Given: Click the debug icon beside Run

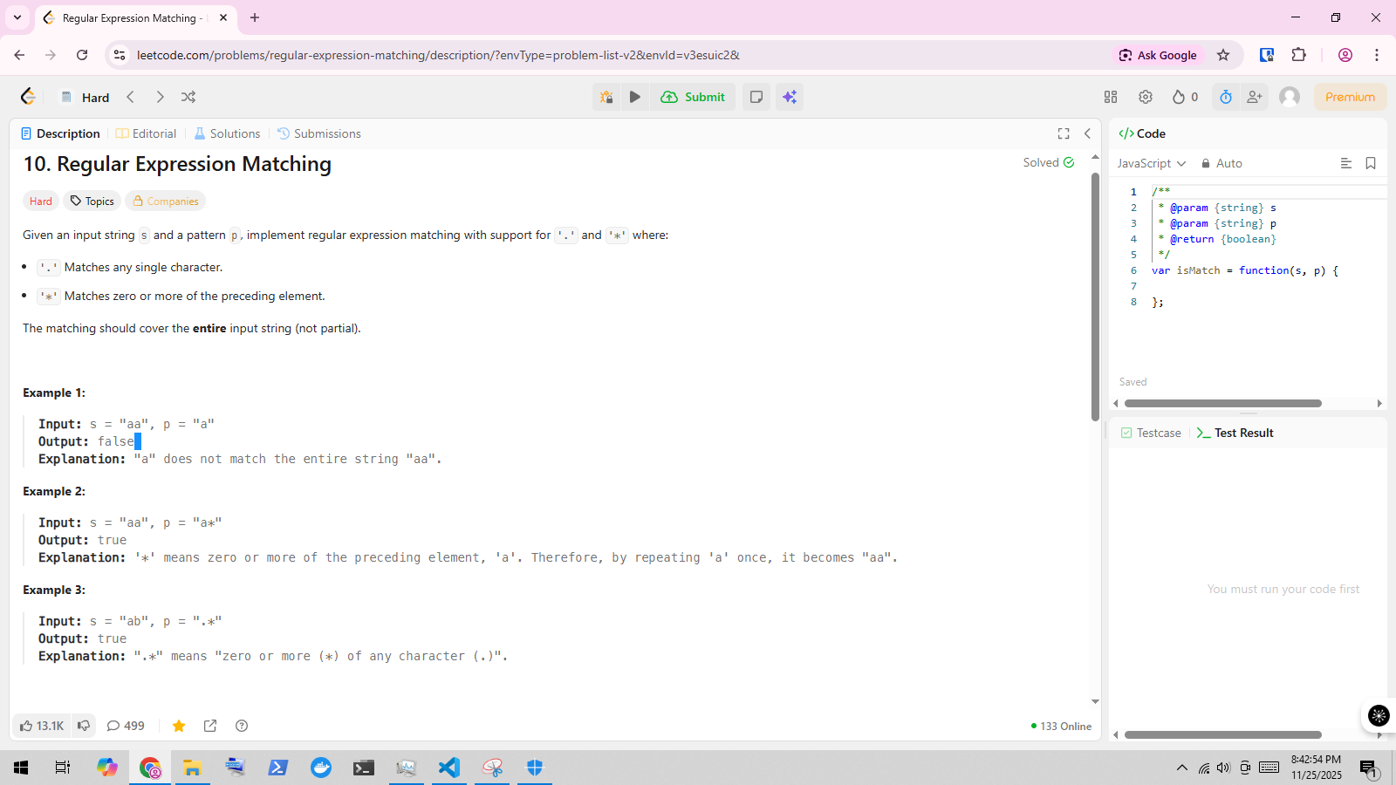Looking at the screenshot, I should pos(606,97).
